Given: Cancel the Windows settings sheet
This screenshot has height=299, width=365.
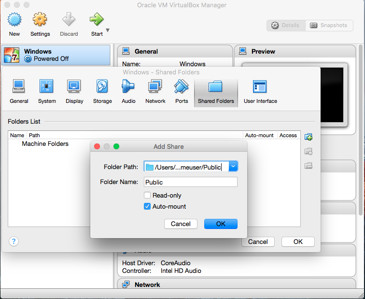Looking at the screenshot, I should click(x=258, y=242).
